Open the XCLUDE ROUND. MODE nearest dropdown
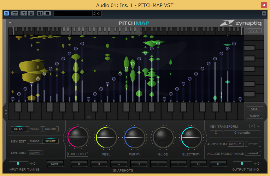This screenshot has width=270, height=176. [253, 153]
